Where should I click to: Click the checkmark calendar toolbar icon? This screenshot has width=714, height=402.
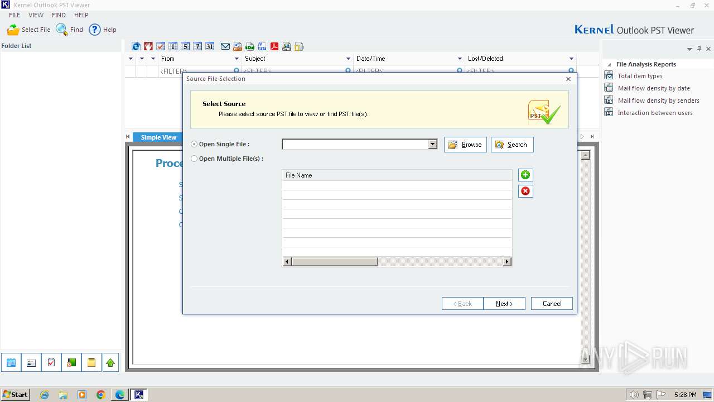(161, 46)
